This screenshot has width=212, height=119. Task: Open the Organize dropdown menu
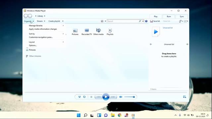coord(29,21)
